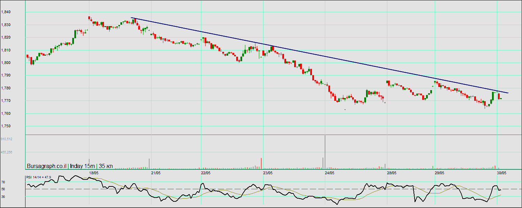522x208 pixels.
Task: Click the 22/05 date label
Action: [206, 173]
